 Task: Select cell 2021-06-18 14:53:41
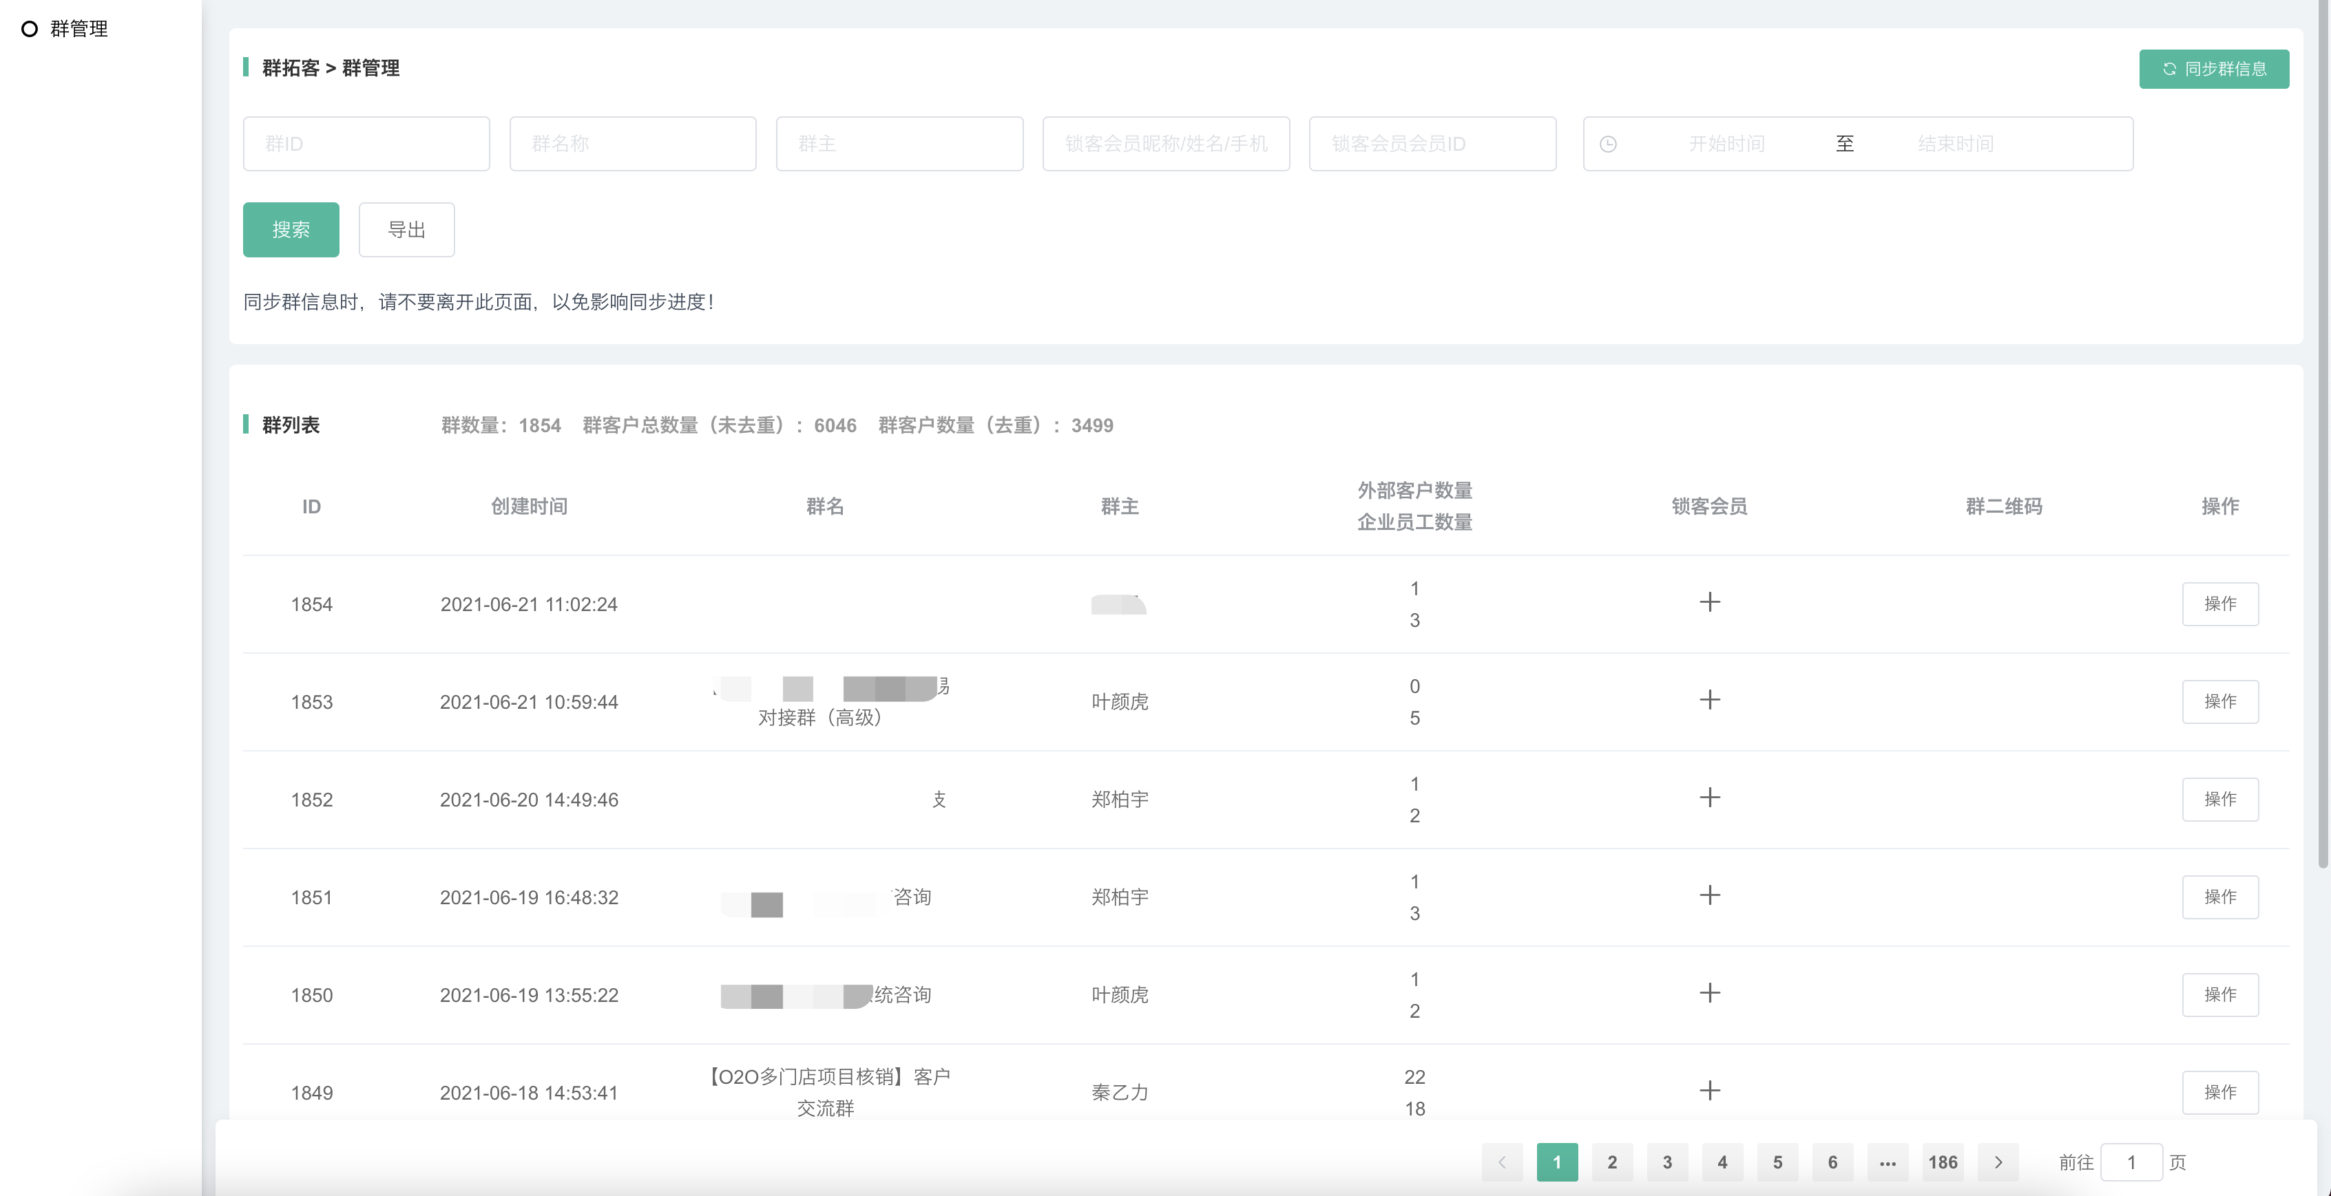coord(528,1092)
